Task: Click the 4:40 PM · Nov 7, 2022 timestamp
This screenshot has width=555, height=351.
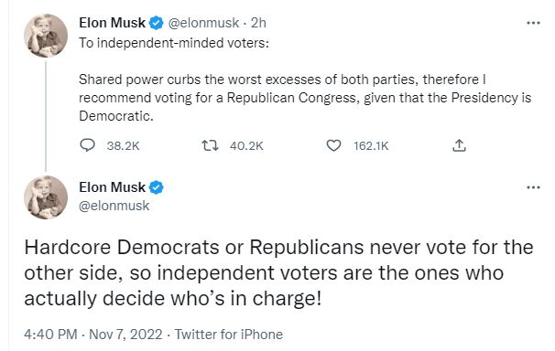Action: 93,335
